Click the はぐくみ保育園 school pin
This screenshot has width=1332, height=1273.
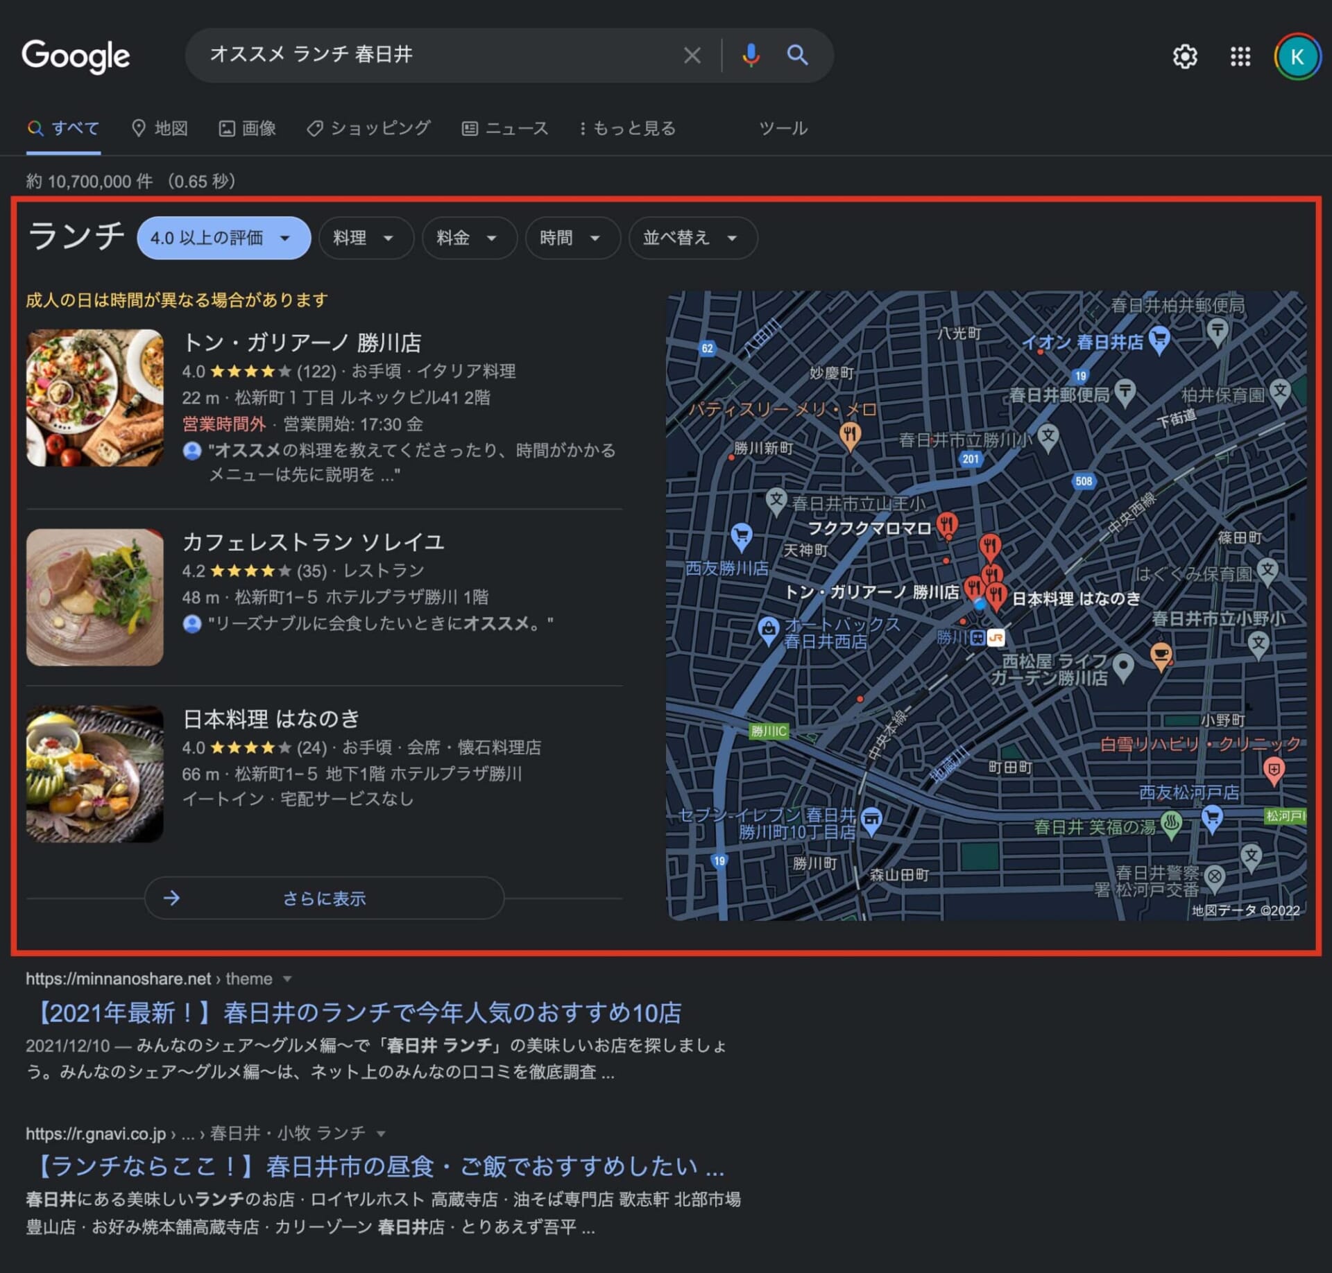pos(1267,571)
